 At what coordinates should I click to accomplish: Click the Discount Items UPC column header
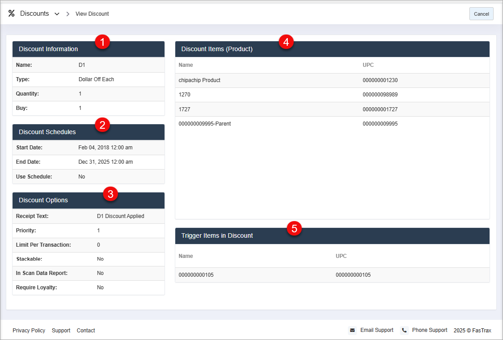pos(368,65)
